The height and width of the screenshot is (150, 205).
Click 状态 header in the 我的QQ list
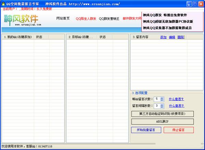tap(41, 37)
